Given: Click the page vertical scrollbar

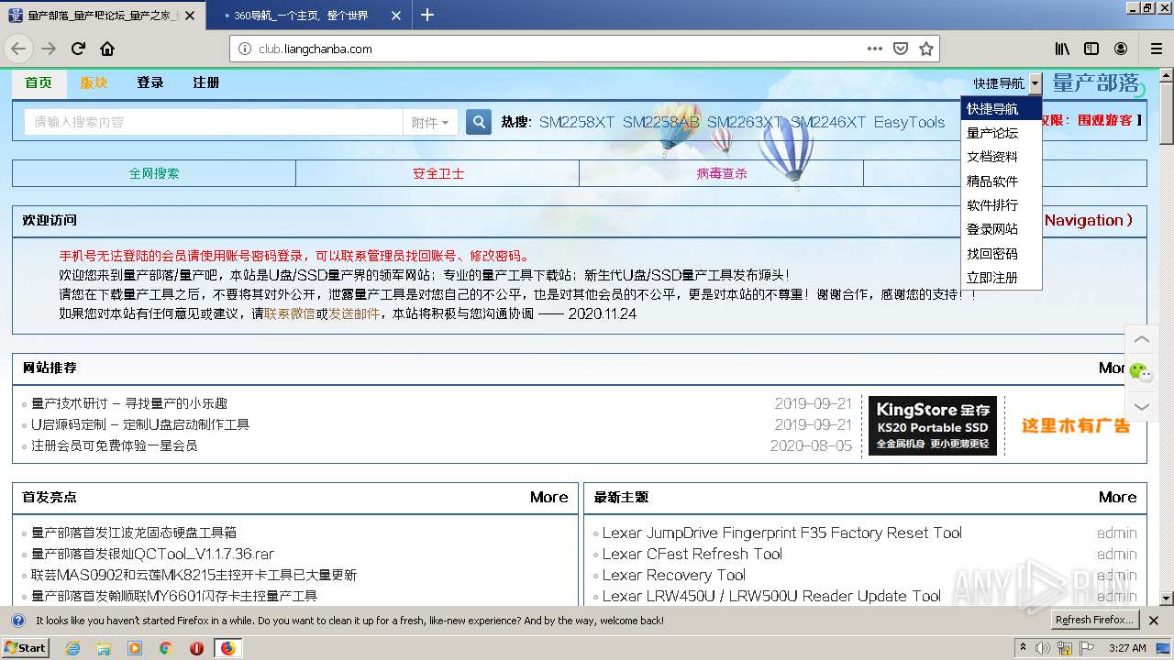Looking at the screenshot, I should 1167,336.
